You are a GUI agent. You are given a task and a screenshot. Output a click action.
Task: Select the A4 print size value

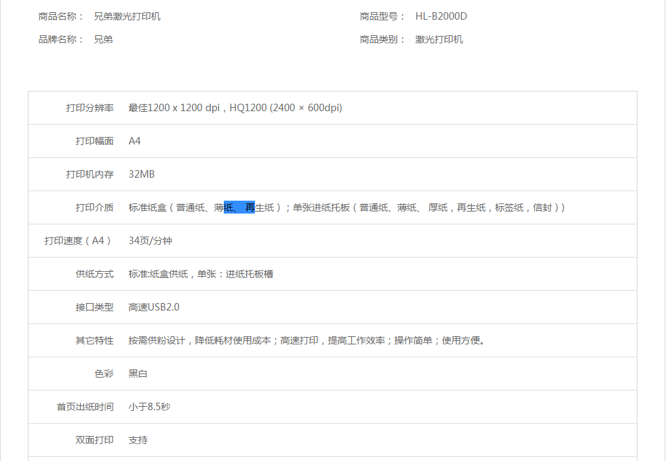click(x=135, y=142)
